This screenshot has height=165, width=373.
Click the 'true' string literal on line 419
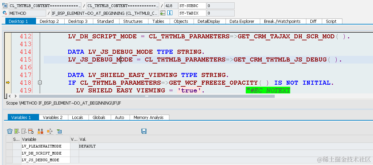(x=189, y=90)
